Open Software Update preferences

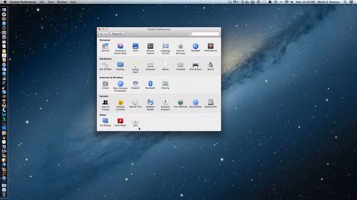[x=150, y=105]
